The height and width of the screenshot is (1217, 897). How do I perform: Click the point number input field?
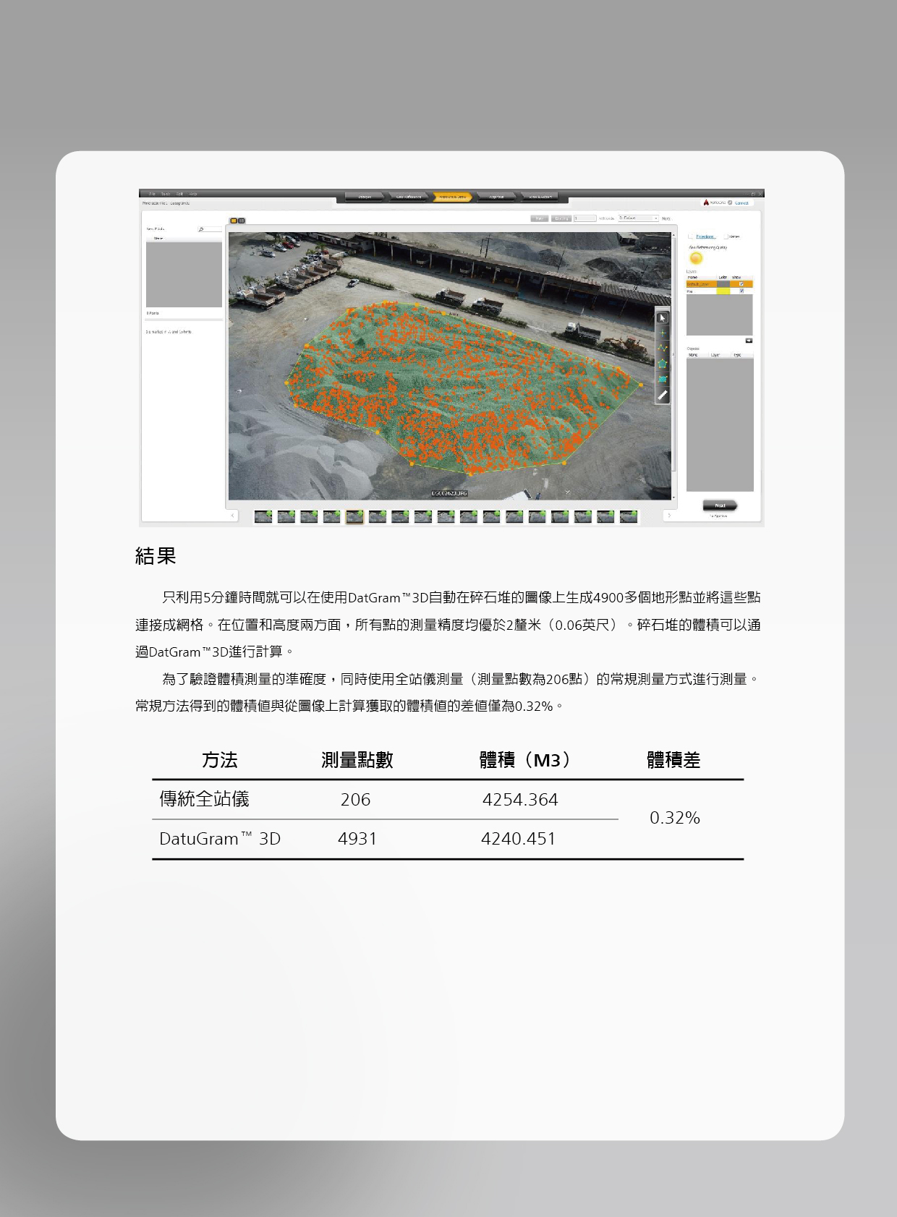[584, 218]
